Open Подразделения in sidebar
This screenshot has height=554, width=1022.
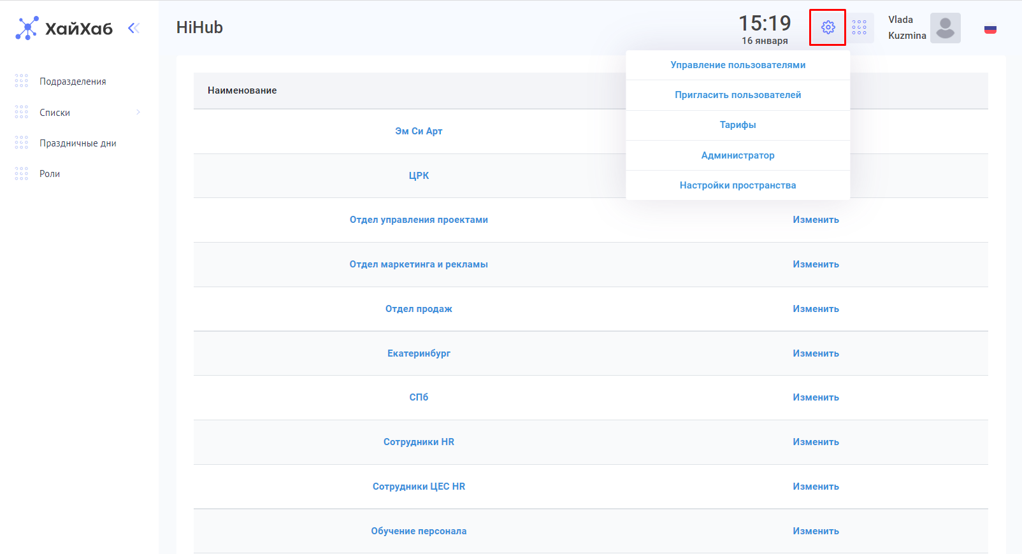[x=73, y=82]
